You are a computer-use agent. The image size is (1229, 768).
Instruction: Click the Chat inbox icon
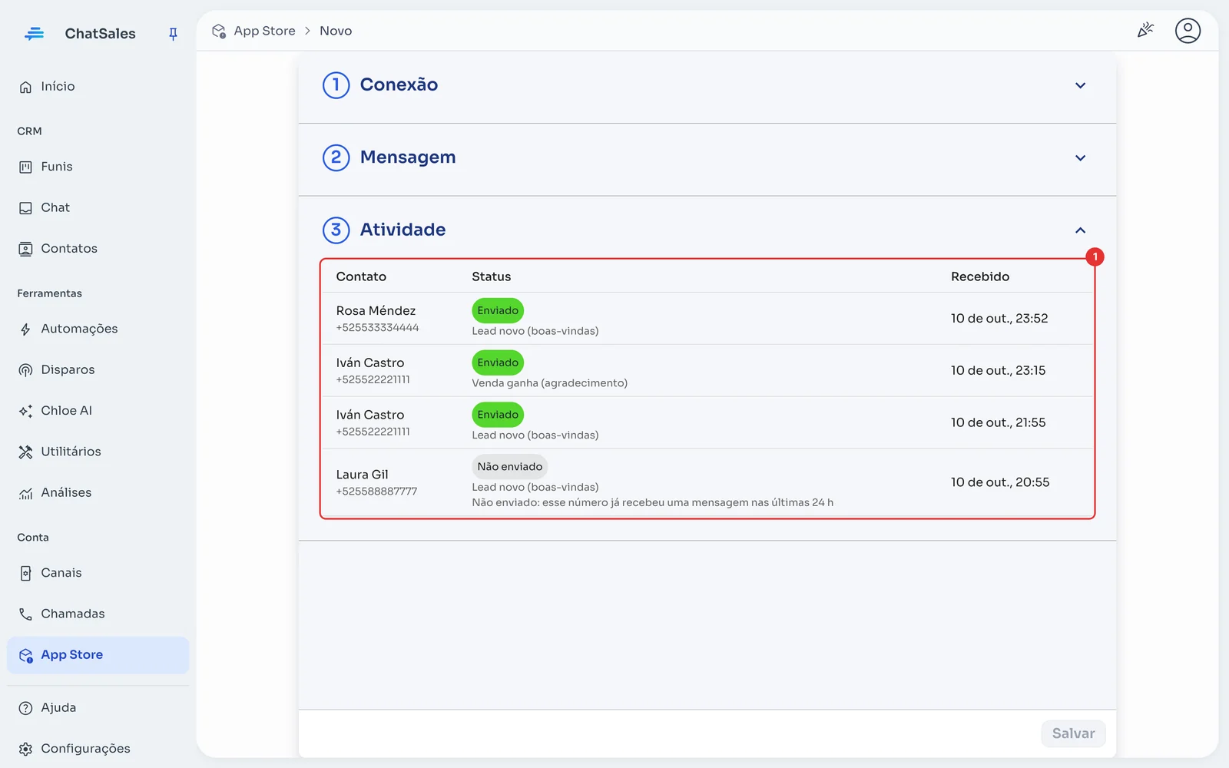tap(25, 208)
